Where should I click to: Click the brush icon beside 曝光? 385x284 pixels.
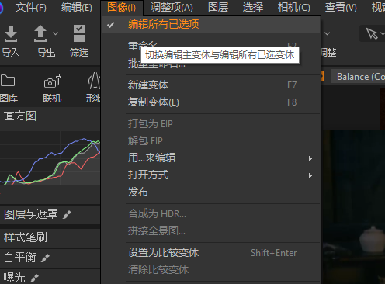click(34, 278)
